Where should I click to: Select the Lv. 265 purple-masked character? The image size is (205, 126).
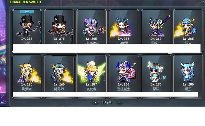(92, 27)
